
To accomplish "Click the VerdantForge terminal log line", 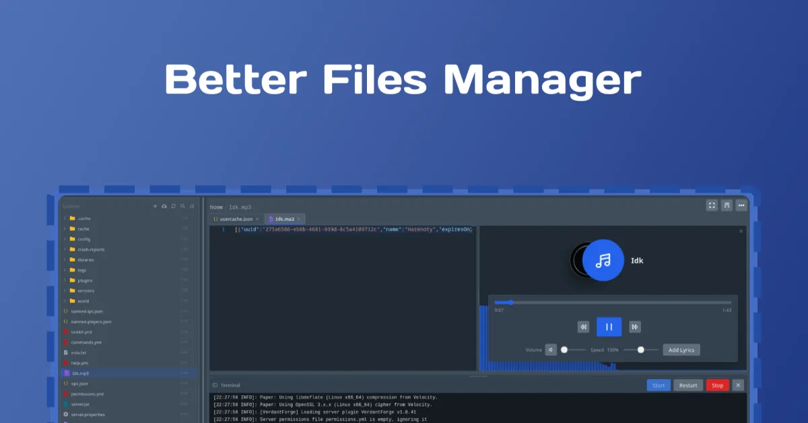I will pos(315,412).
